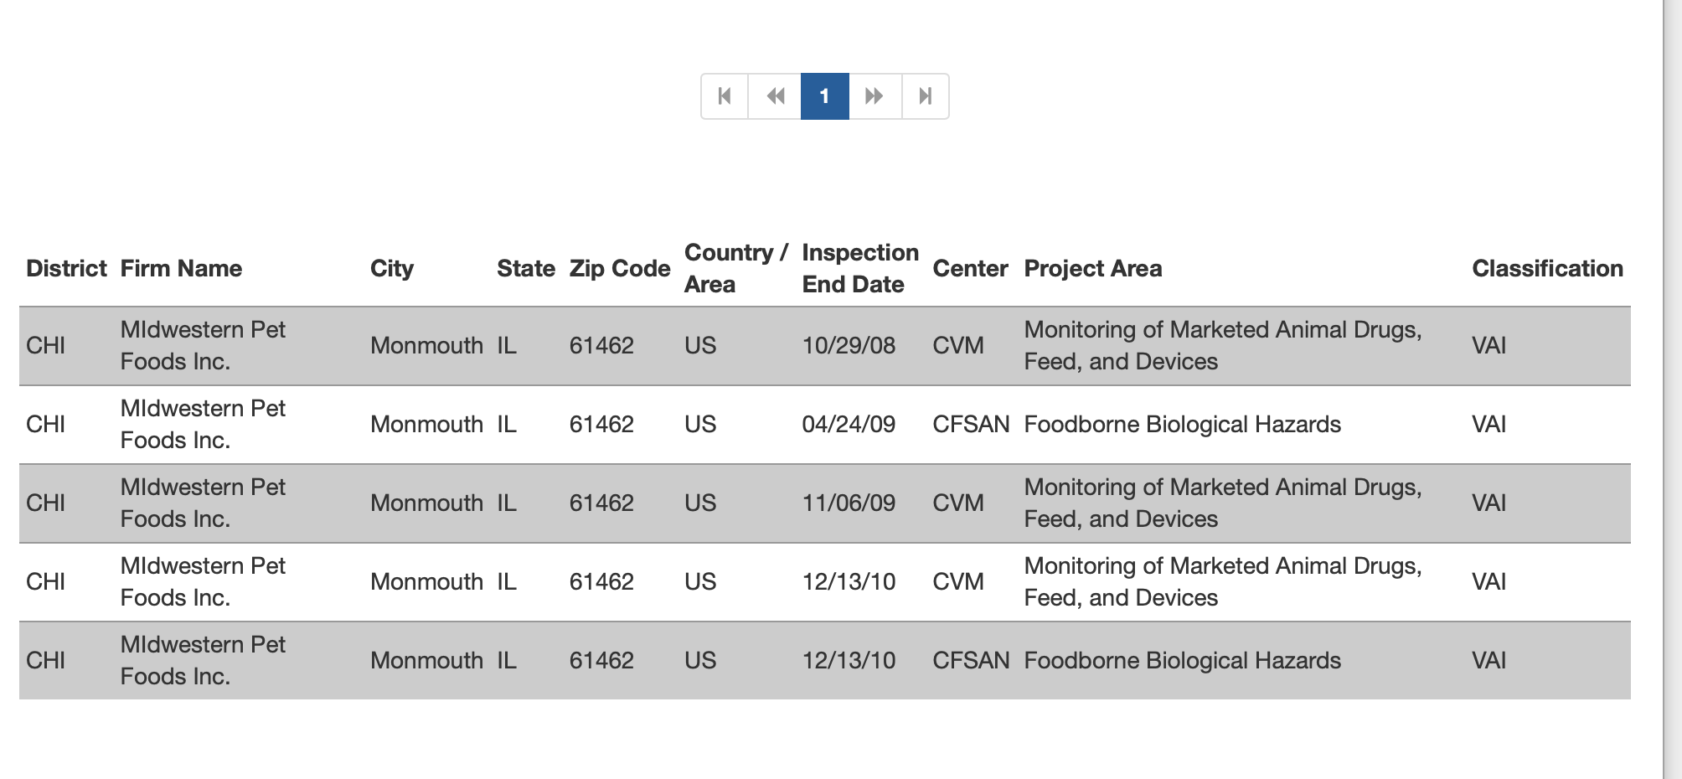Sort by Zip Code column header
The height and width of the screenshot is (779, 1682).
tap(619, 268)
